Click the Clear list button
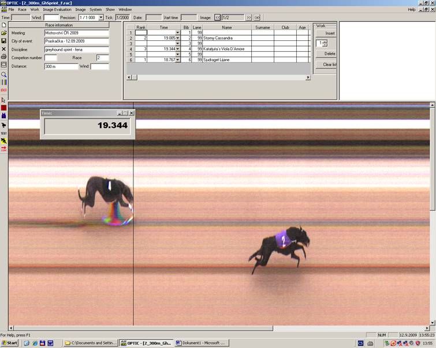 (326, 65)
